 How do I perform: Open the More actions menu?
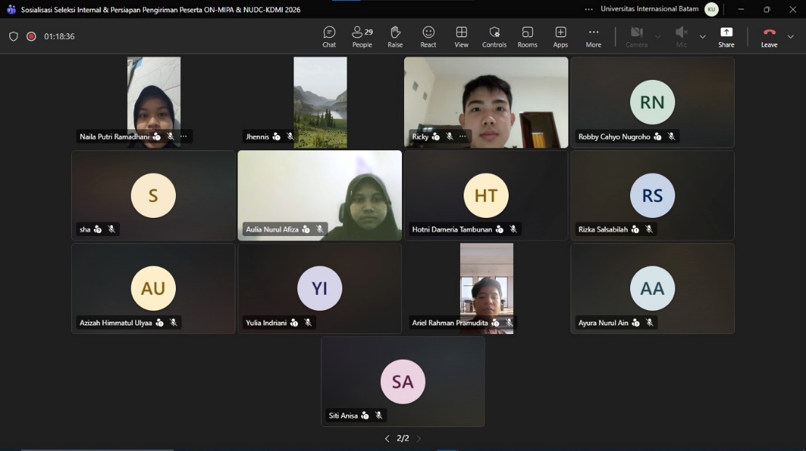(594, 36)
